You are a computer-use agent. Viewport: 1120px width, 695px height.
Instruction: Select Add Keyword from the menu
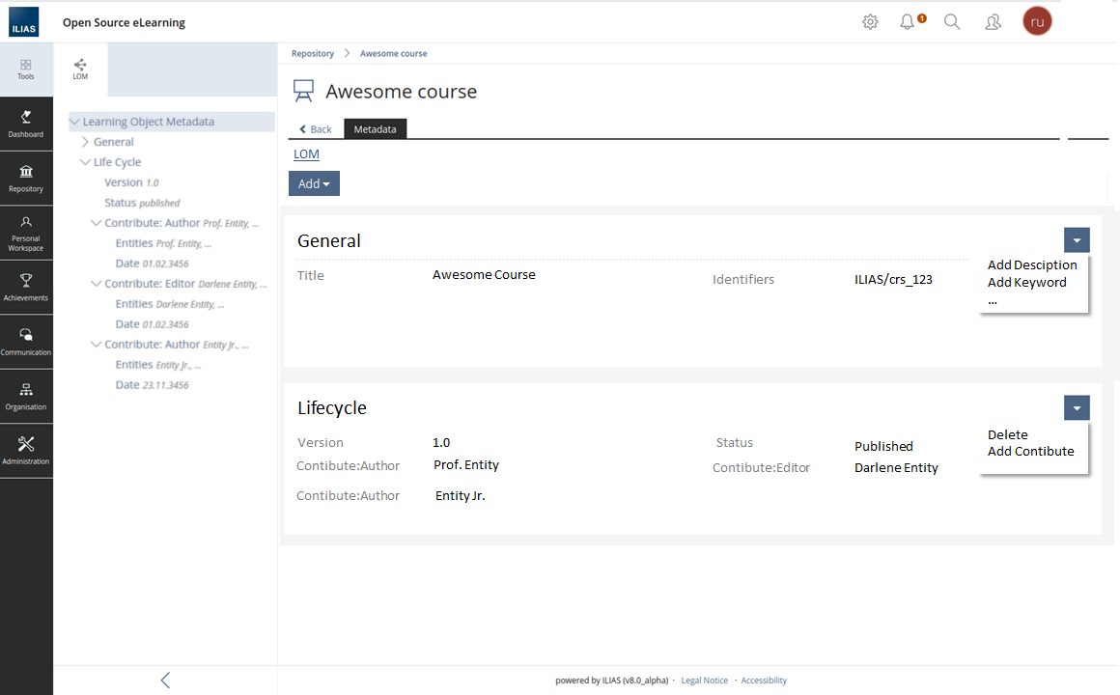1026,283
